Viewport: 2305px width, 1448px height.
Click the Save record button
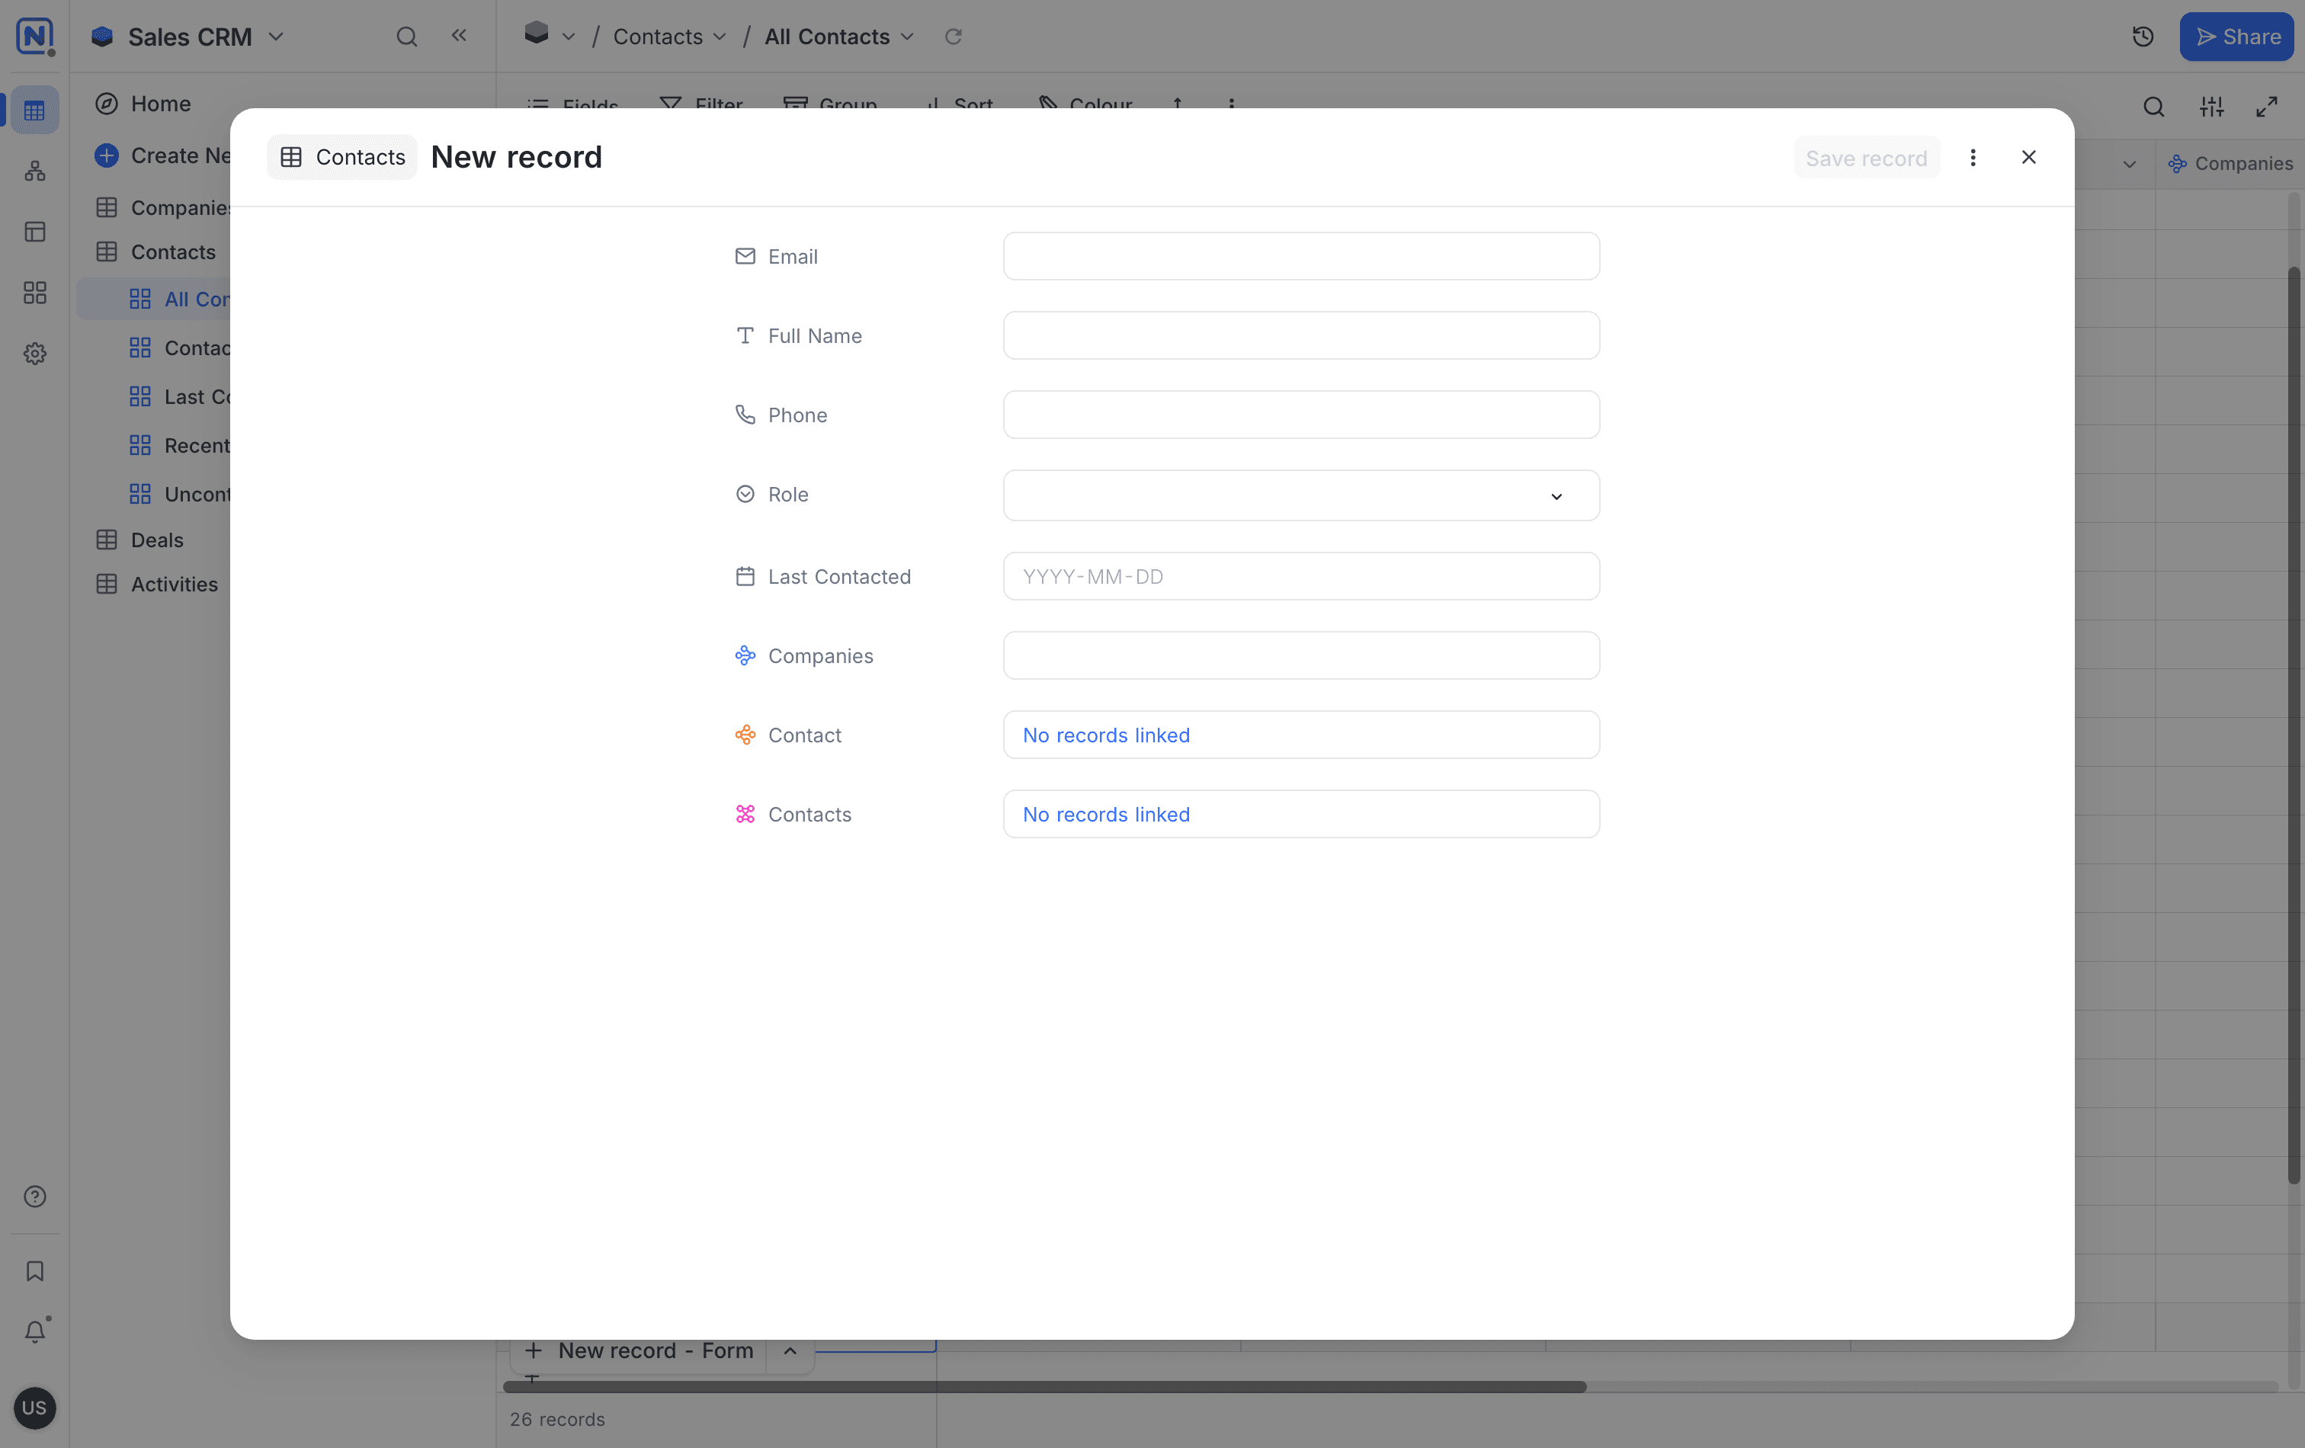pyautogui.click(x=1866, y=158)
